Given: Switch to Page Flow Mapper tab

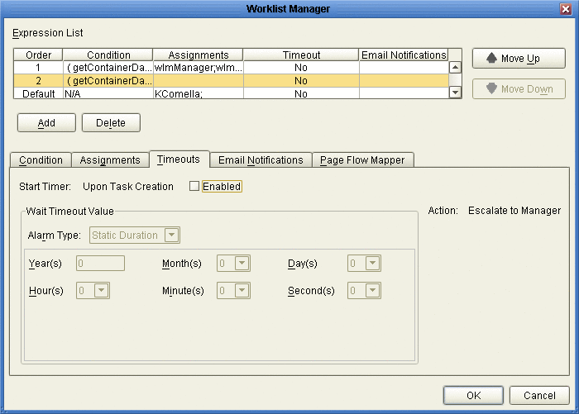Looking at the screenshot, I should coord(362,160).
